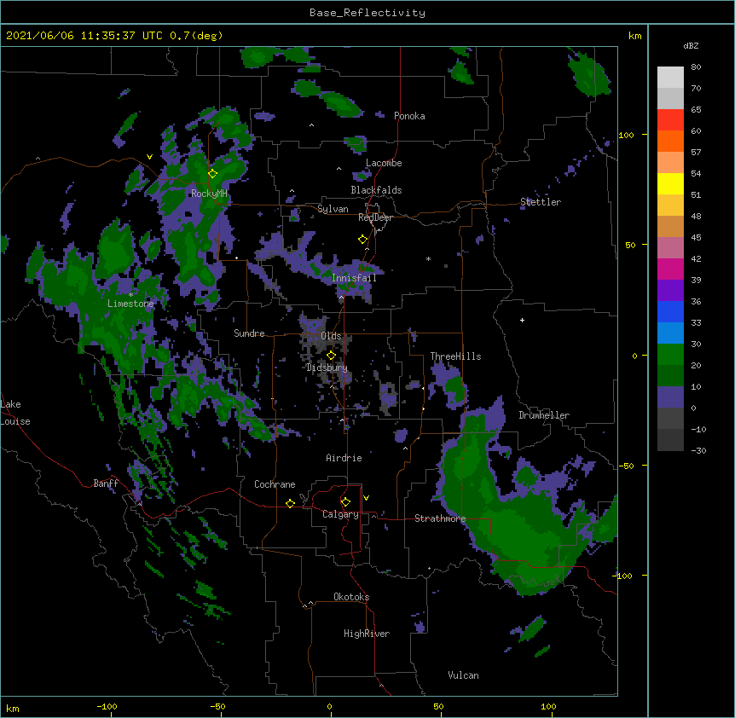This screenshot has height=718, width=735.
Task: Pick the violet 36-39 dBZ legend swatch
Action: pos(670,291)
